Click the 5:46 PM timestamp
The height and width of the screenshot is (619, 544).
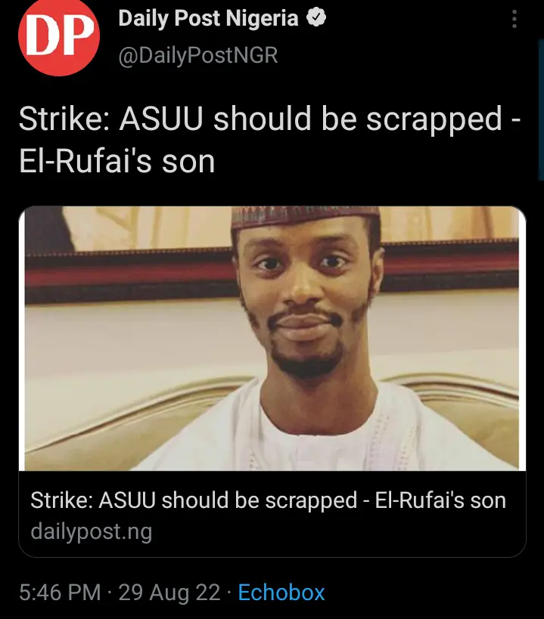(60, 592)
